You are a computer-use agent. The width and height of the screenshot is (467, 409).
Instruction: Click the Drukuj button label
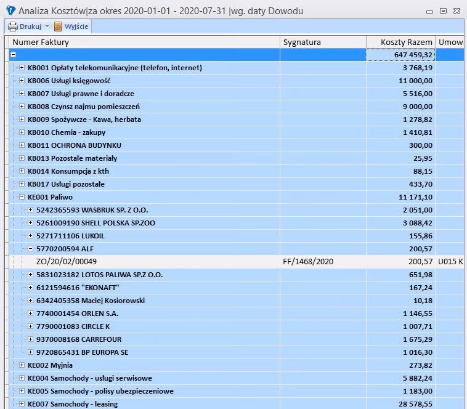[30, 26]
